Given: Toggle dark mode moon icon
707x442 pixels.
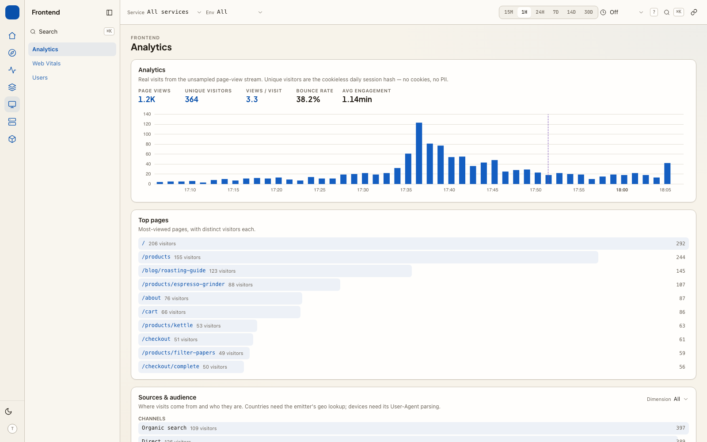Looking at the screenshot, I should point(8,412).
